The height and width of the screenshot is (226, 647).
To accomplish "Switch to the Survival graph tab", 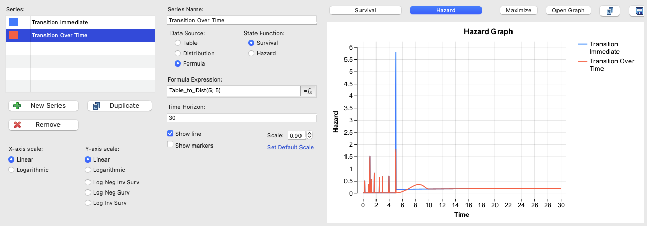I will click(365, 10).
